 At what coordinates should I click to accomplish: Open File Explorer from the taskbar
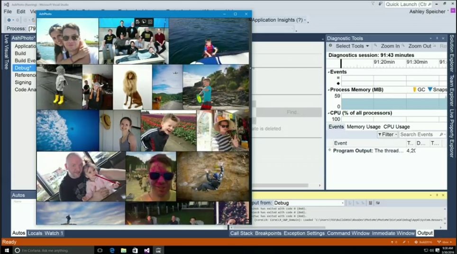tap(124, 250)
